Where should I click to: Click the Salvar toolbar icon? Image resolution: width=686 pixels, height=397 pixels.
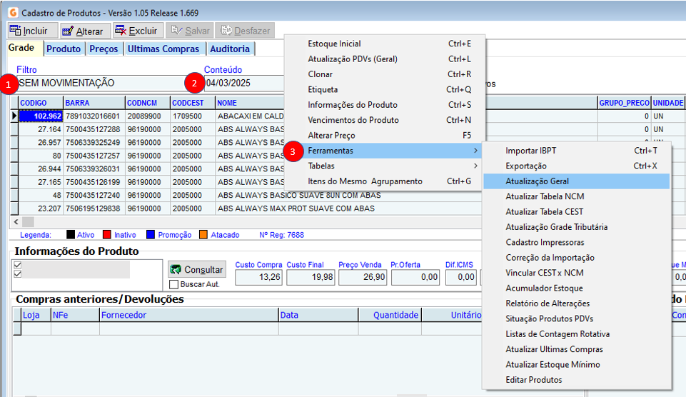[176, 31]
